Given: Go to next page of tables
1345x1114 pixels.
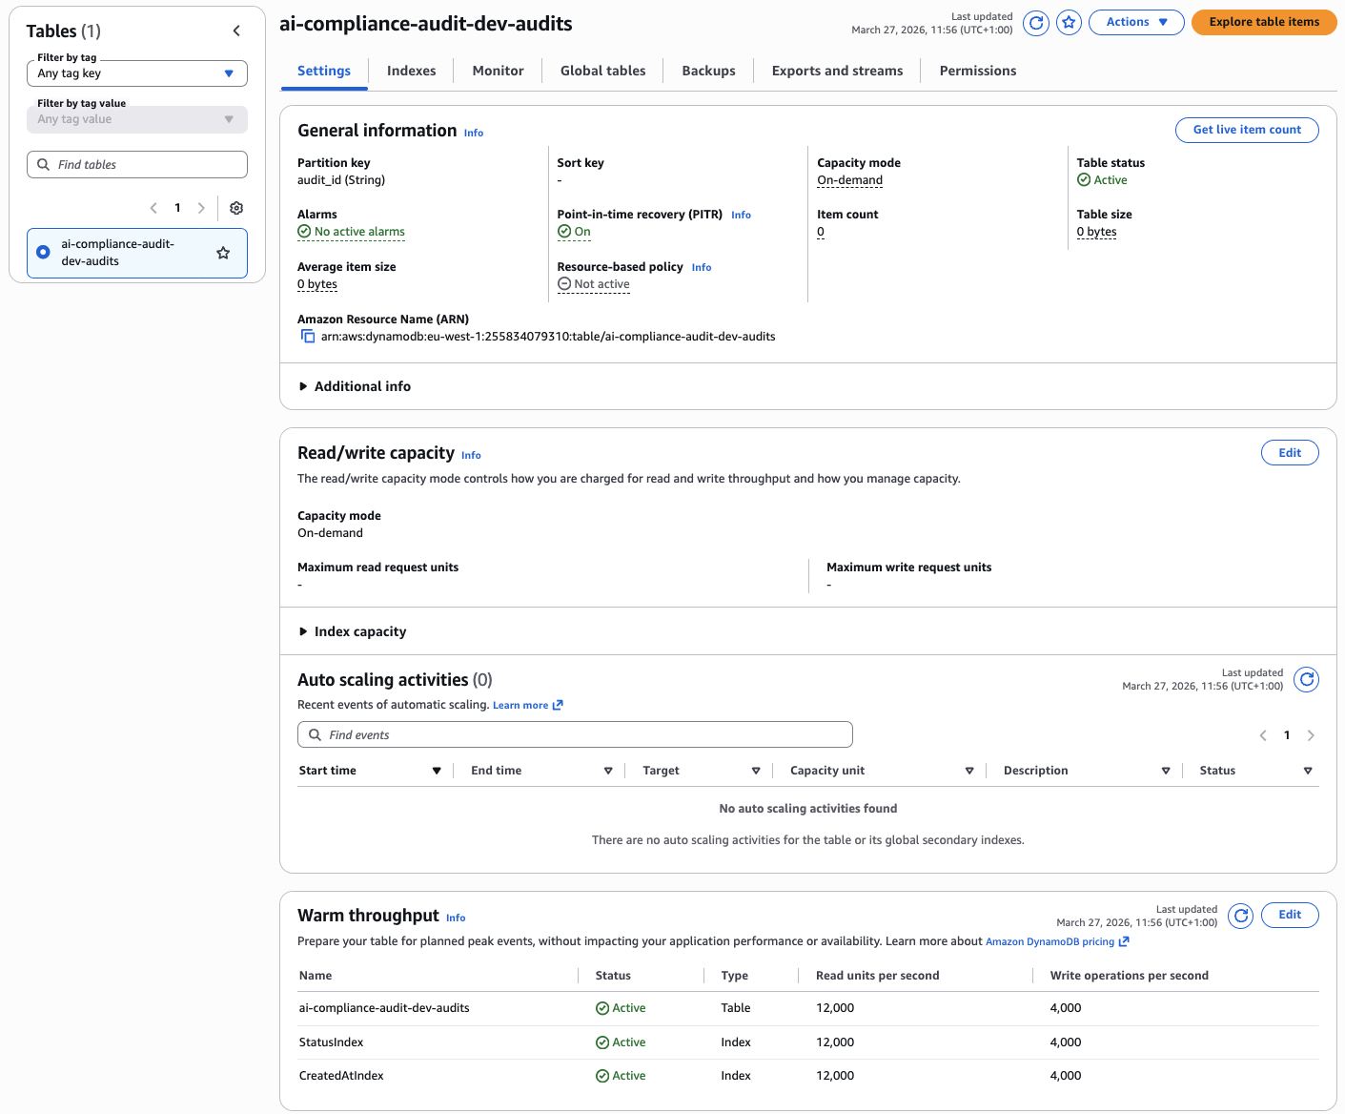Looking at the screenshot, I should tap(201, 207).
